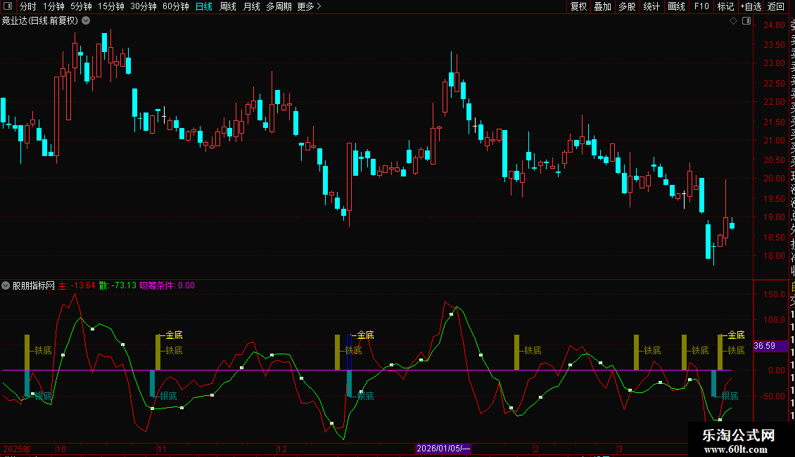This screenshot has height=457, width=795.
Task: Click the diamond marker icon above chart
Action: point(733,21)
